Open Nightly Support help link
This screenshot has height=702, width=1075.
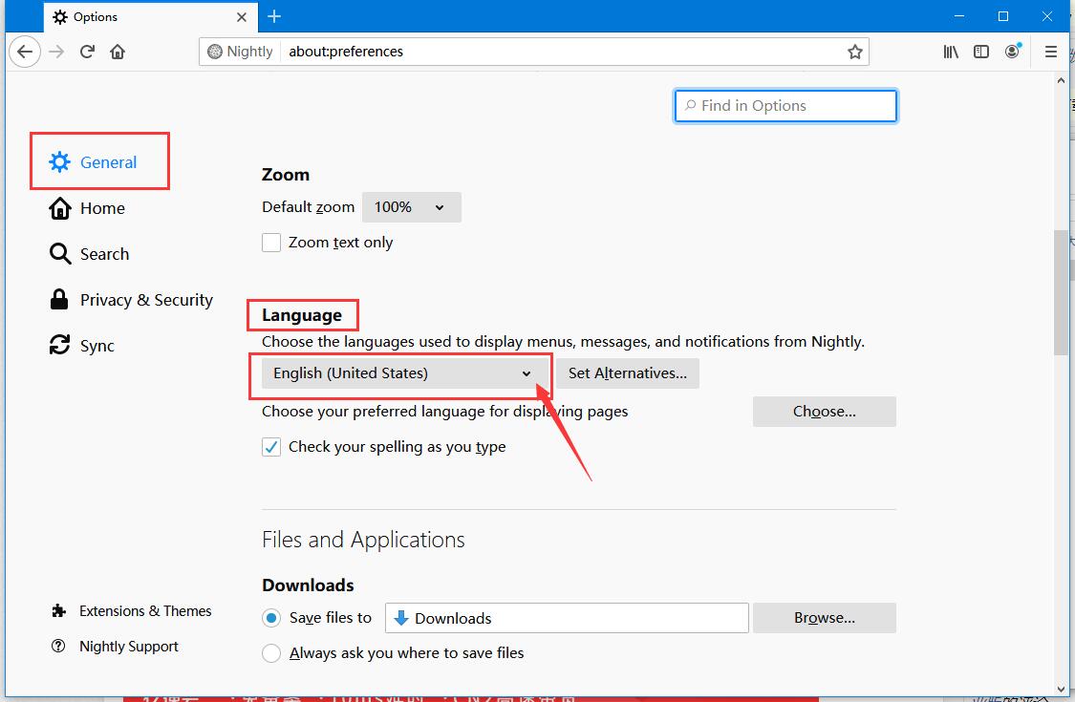coord(115,647)
